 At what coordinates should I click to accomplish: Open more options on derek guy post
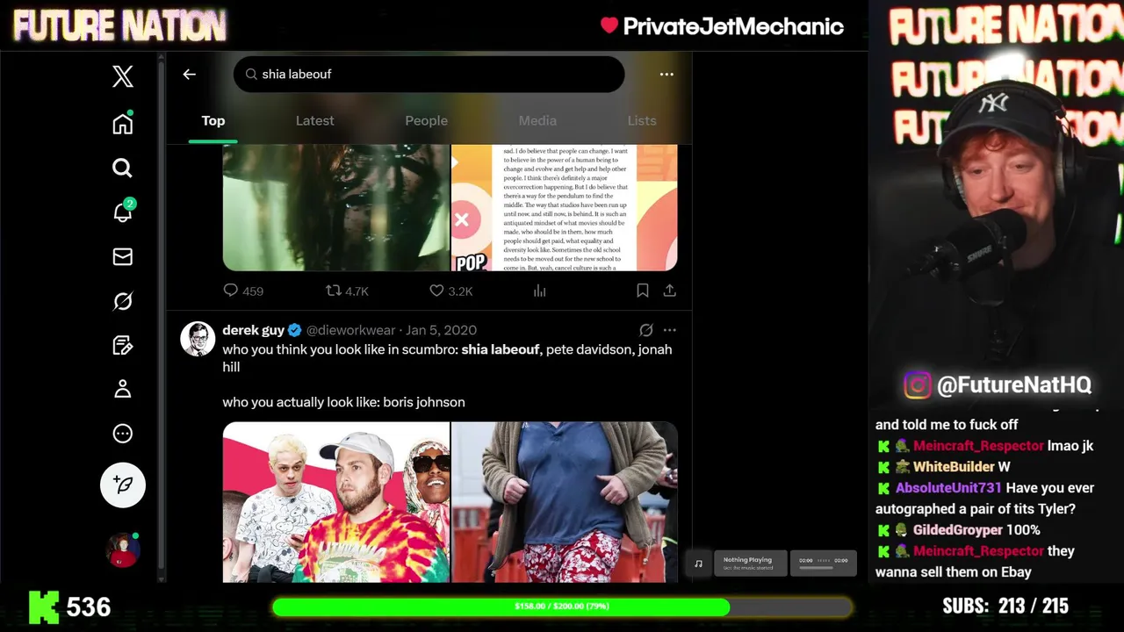pos(669,330)
